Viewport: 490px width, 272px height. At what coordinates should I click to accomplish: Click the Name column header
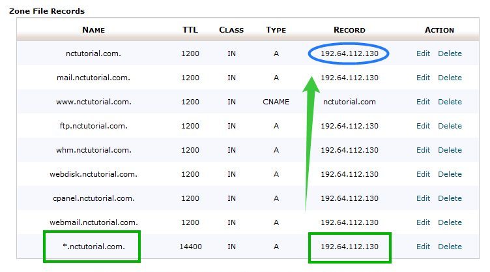coord(93,30)
